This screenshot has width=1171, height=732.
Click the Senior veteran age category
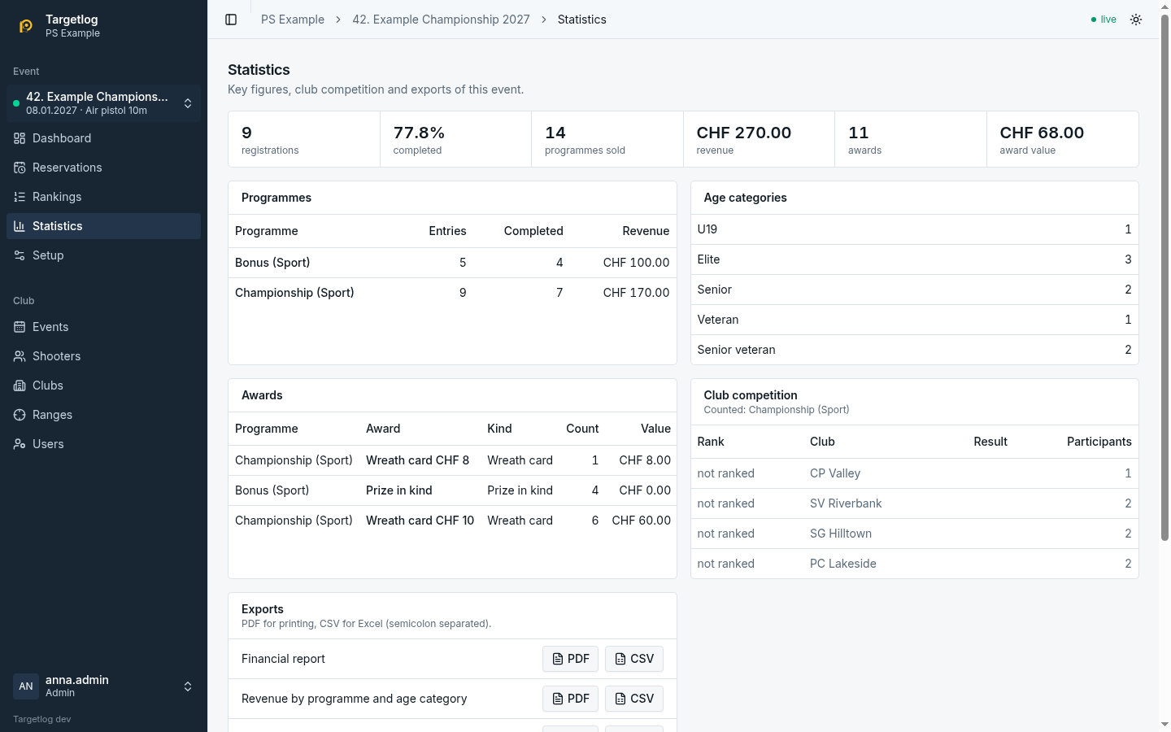click(914, 350)
